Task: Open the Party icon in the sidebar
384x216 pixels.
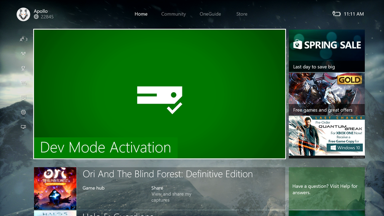Action: pyautogui.click(x=23, y=54)
